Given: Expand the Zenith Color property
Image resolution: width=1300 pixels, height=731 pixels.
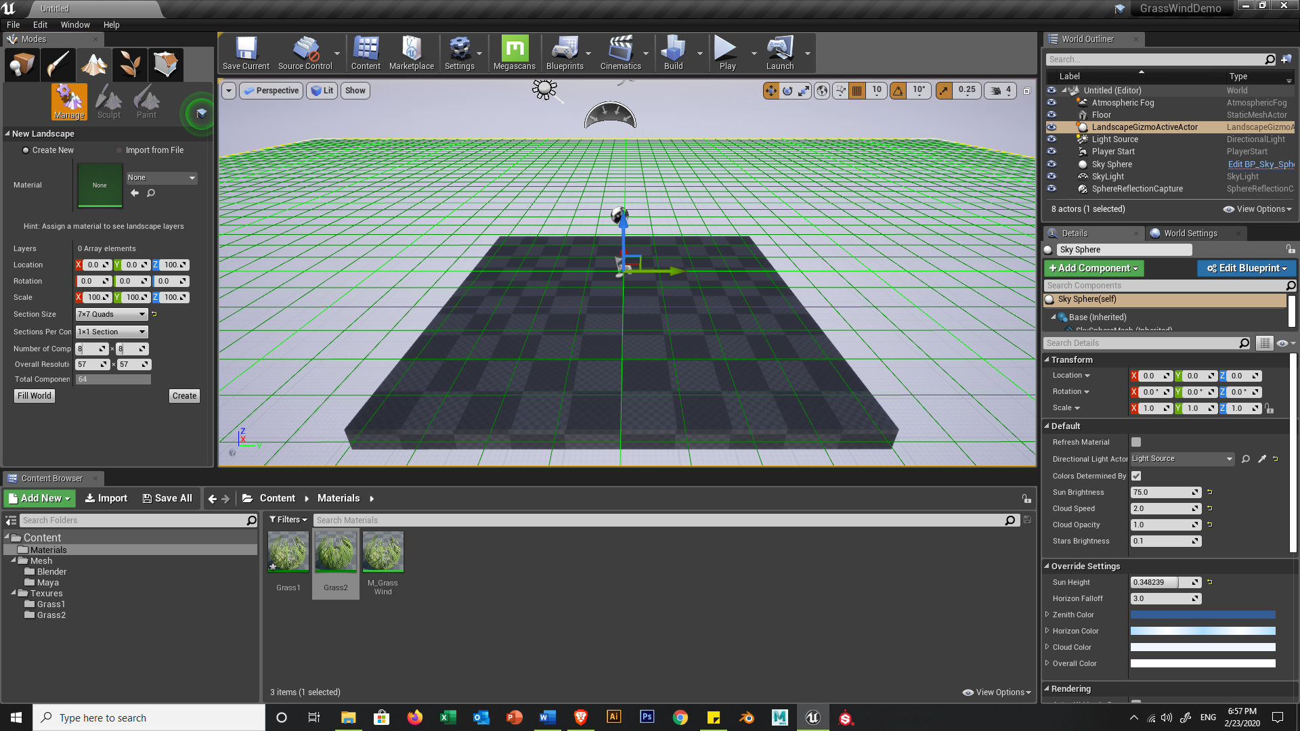Looking at the screenshot, I should [x=1047, y=615].
